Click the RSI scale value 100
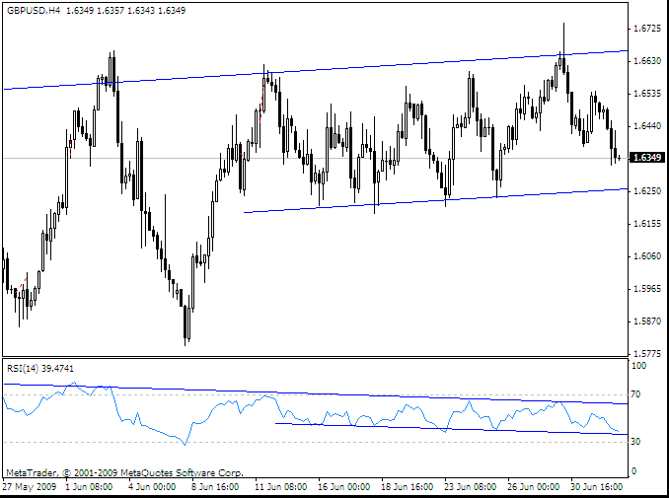669x498 pixels. 638,366
